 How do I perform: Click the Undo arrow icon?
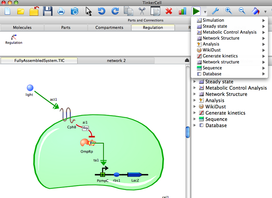coord(101,11)
